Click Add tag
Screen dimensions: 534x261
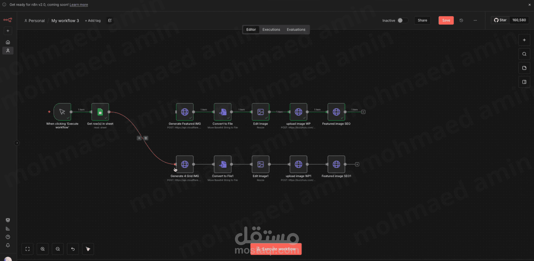[93, 21]
